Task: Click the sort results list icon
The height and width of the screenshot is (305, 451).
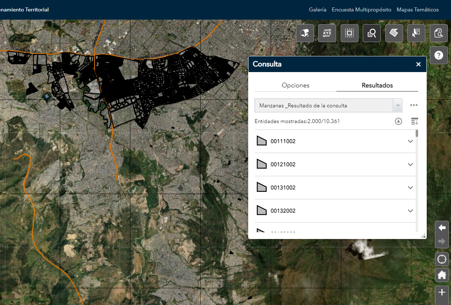Action: [x=414, y=121]
